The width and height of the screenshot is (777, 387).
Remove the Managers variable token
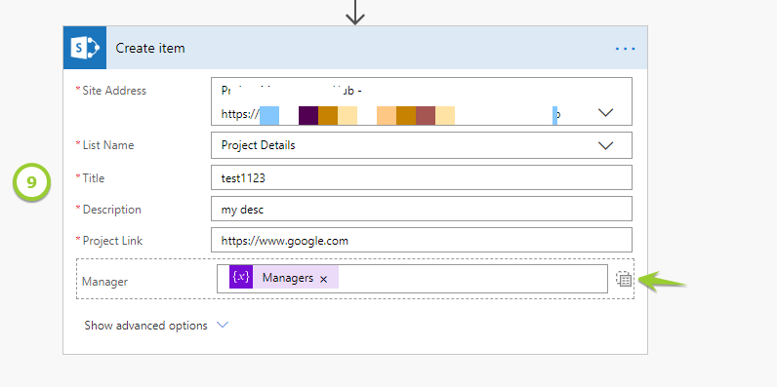tap(323, 279)
